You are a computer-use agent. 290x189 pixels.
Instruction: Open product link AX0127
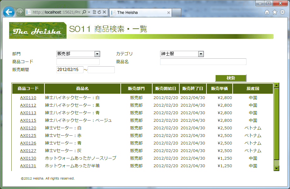28,151
